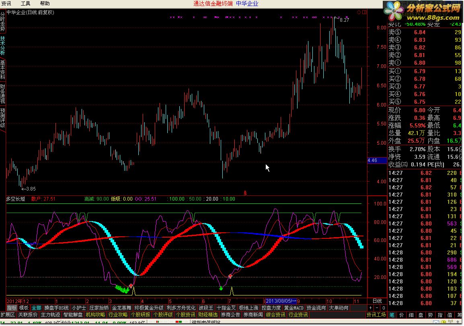The image size is (464, 326).
Task: Click the yellow status bar icon beside envelope
Action: click(443, 322)
